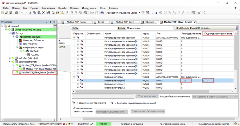The width and height of the screenshot is (240, 126).
Task: Switch to the Modbus_TCP_Slave tab
Action: 125,22
